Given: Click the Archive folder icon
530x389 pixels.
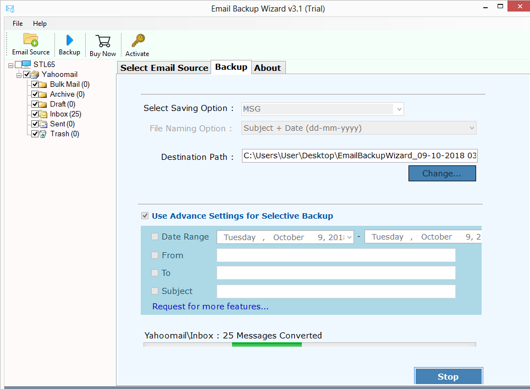Looking at the screenshot, I should click(x=43, y=94).
